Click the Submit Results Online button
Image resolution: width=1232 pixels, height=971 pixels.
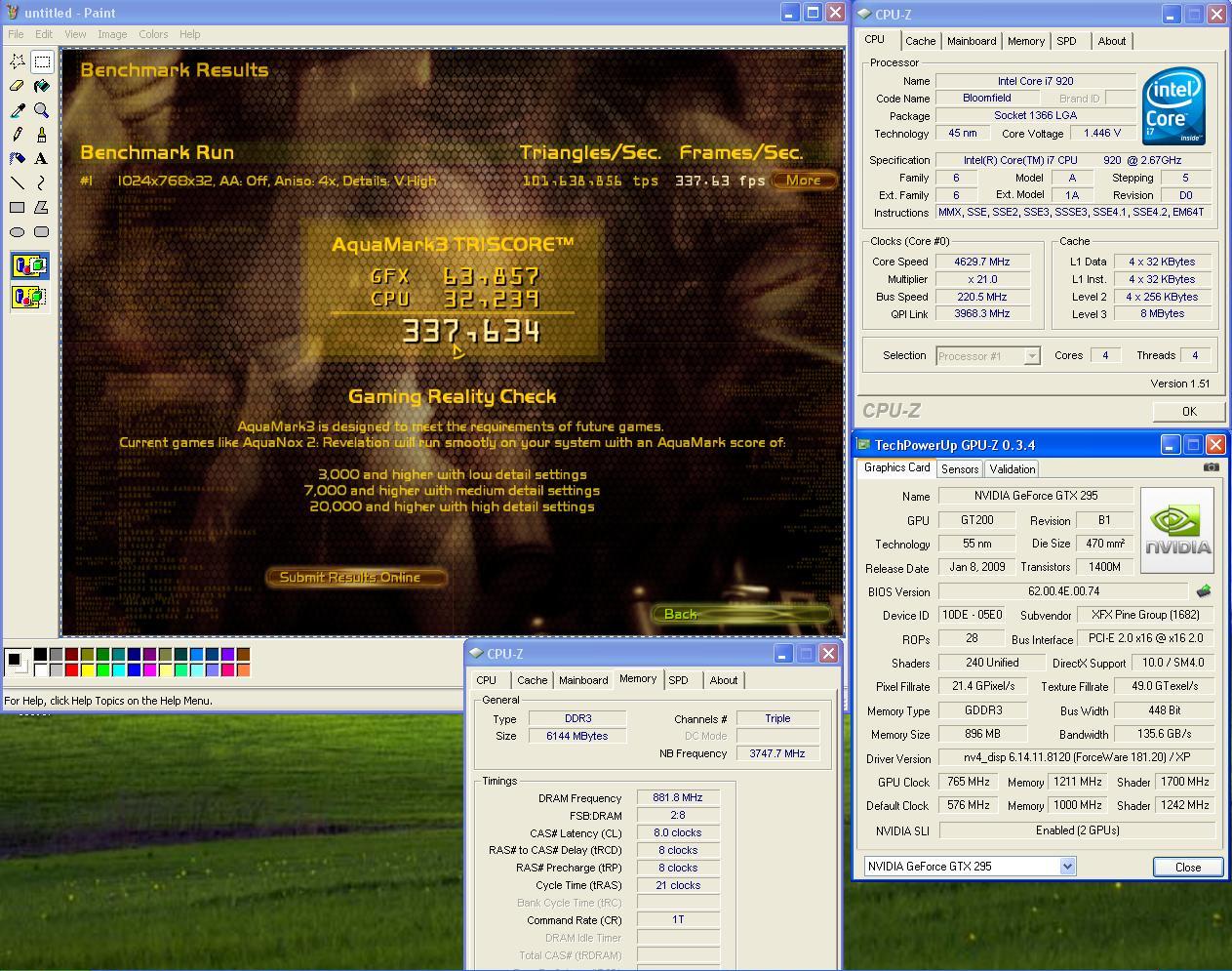point(356,577)
